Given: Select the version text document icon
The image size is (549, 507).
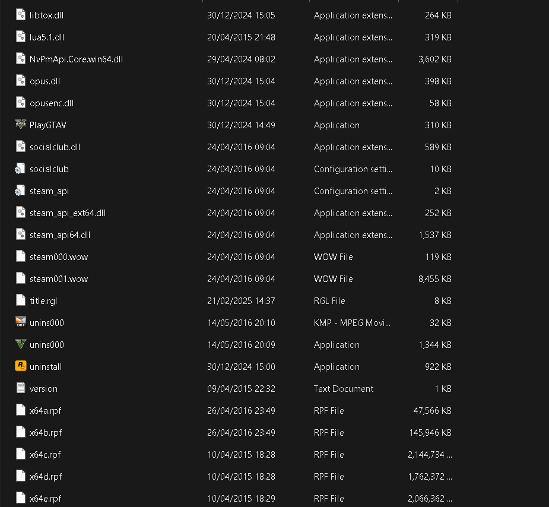Looking at the screenshot, I should click(21, 388).
